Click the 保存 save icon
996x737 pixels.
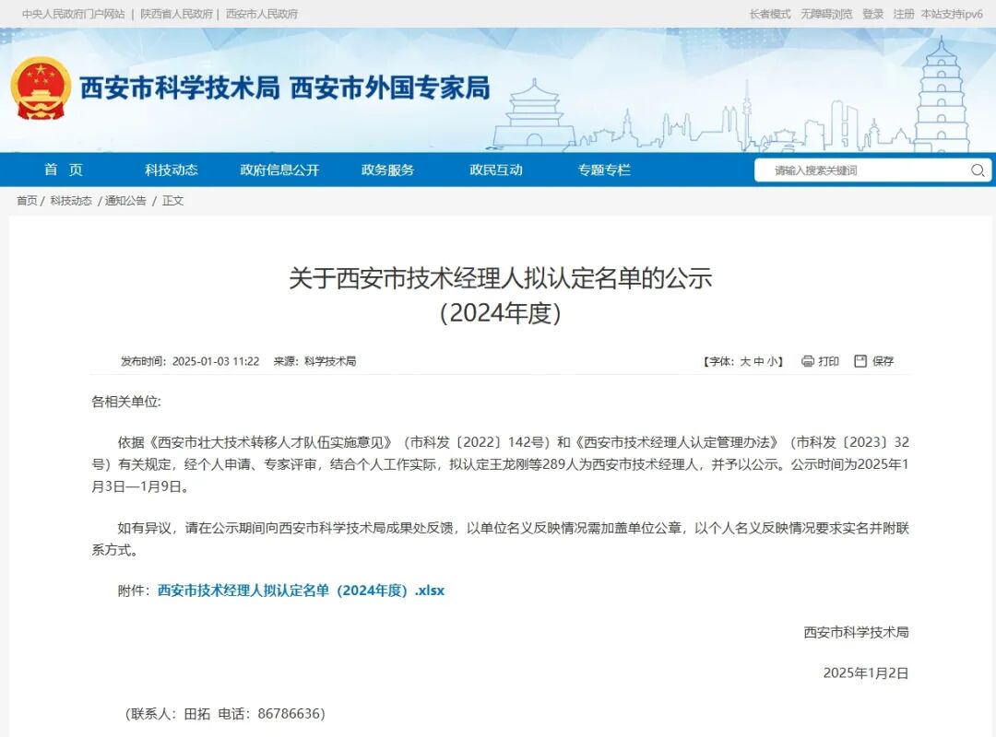coord(862,361)
